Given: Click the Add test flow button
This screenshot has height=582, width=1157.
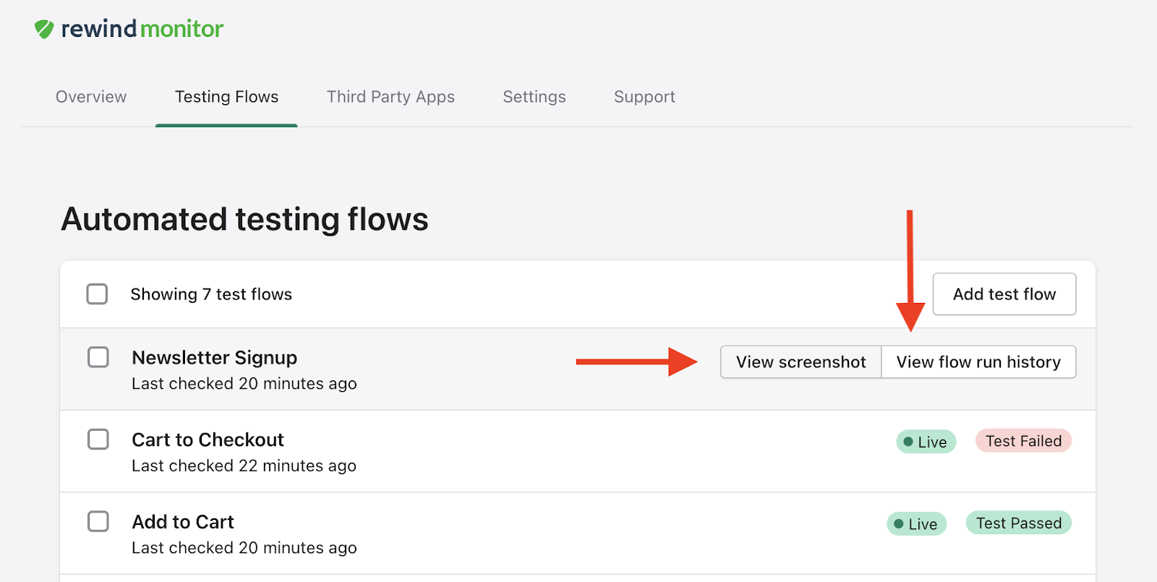Looking at the screenshot, I should click(x=1004, y=294).
